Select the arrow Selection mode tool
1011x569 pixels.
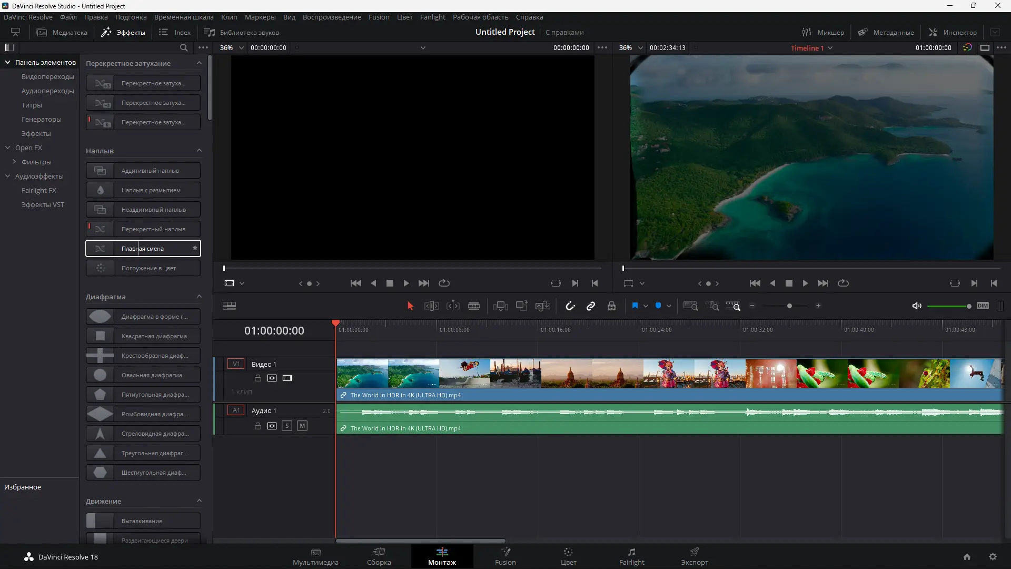click(x=410, y=306)
